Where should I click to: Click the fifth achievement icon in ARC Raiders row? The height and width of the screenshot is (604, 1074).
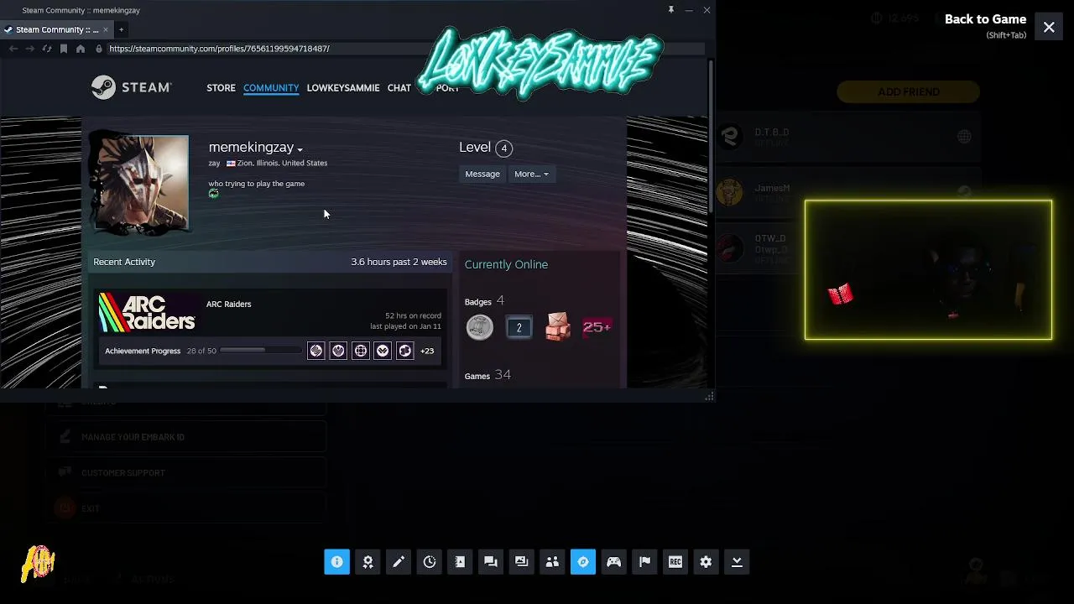pyautogui.click(x=405, y=351)
